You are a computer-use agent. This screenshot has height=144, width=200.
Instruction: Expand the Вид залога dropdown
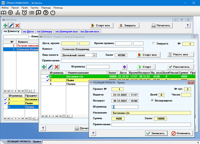(x=94, y=55)
